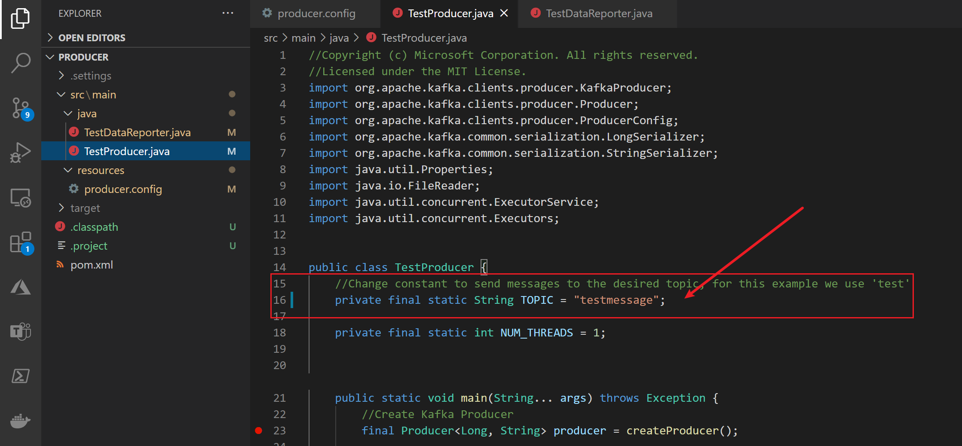This screenshot has width=962, height=446.
Task: Expand the .settings folder
Action: [90, 76]
